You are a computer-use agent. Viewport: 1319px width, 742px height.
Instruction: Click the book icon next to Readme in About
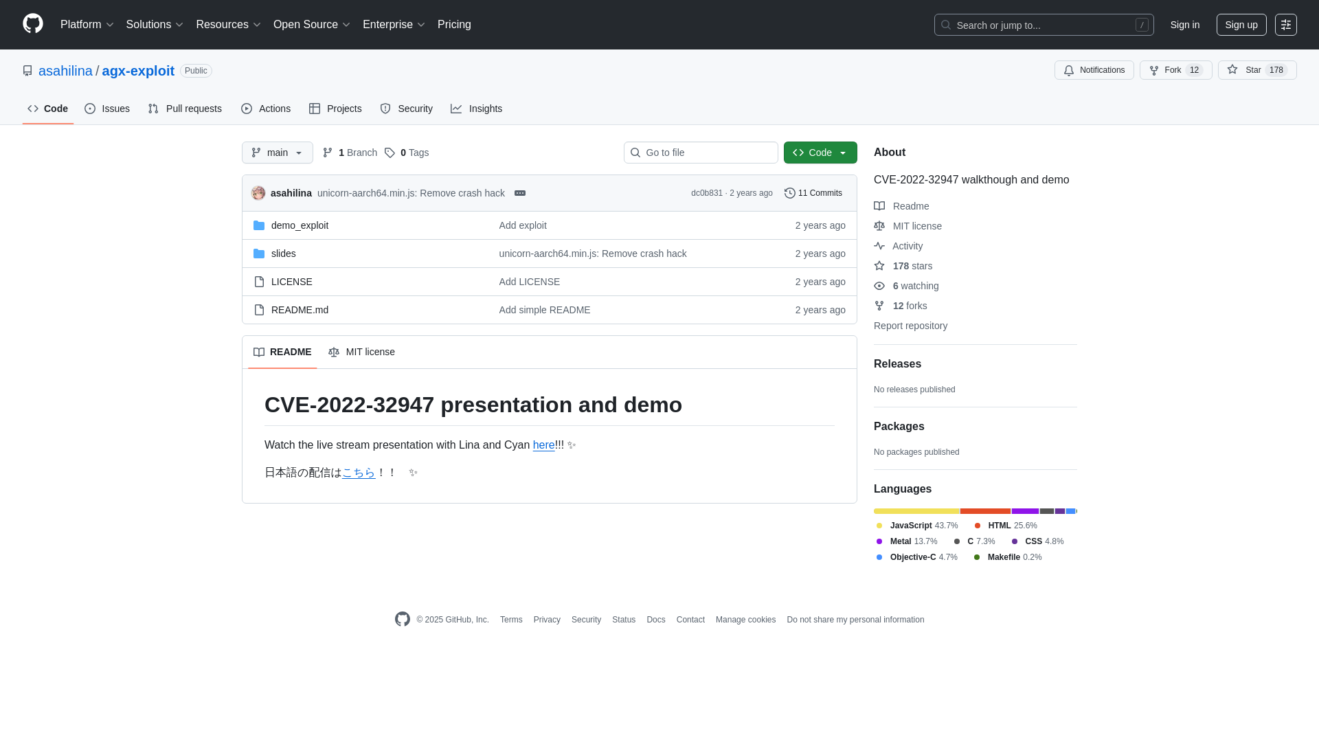[x=879, y=206]
